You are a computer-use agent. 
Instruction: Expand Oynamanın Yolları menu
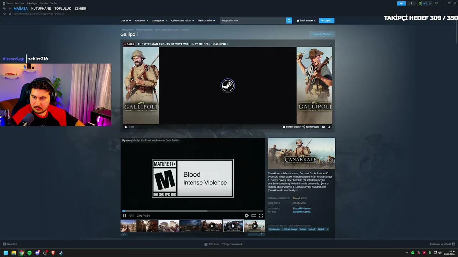click(182, 21)
